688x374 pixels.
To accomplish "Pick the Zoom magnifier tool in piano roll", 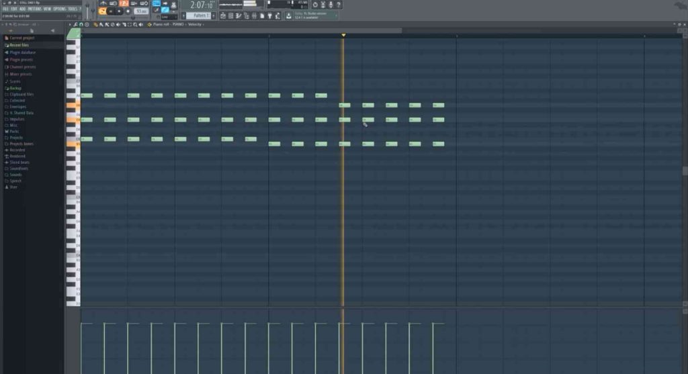I will click(135, 24).
